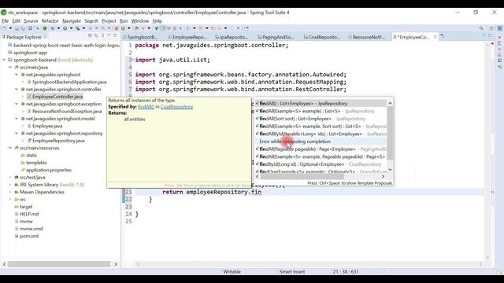The width and height of the screenshot is (504, 283).
Task: Select EmployeeController.java in Package Explorer
Action: (x=57, y=97)
